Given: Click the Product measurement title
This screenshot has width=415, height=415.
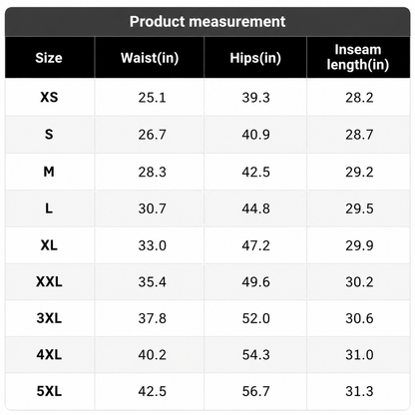Looking at the screenshot, I should (207, 22).
